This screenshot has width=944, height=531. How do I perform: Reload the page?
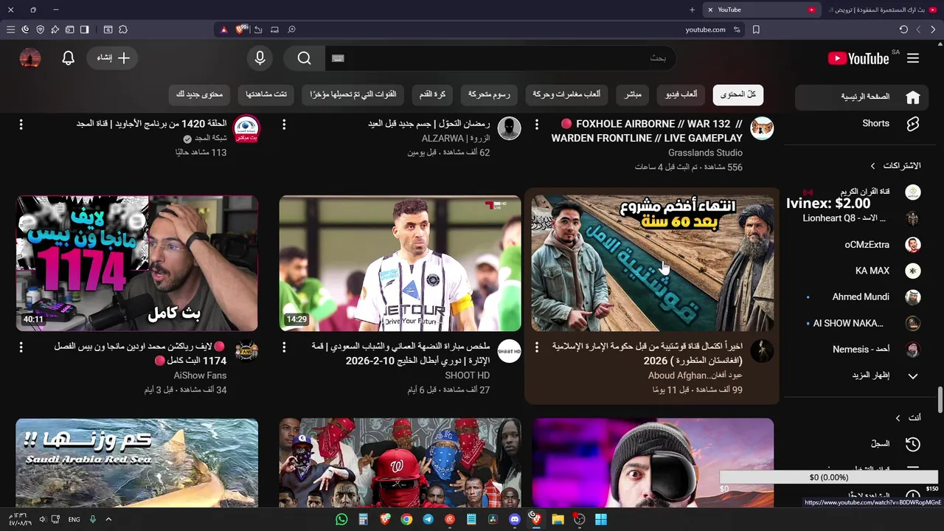point(903,29)
